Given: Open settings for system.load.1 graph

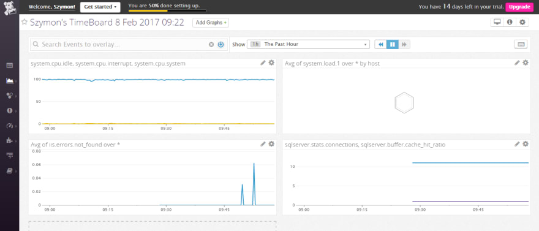Looking at the screenshot, I should pos(526,62).
